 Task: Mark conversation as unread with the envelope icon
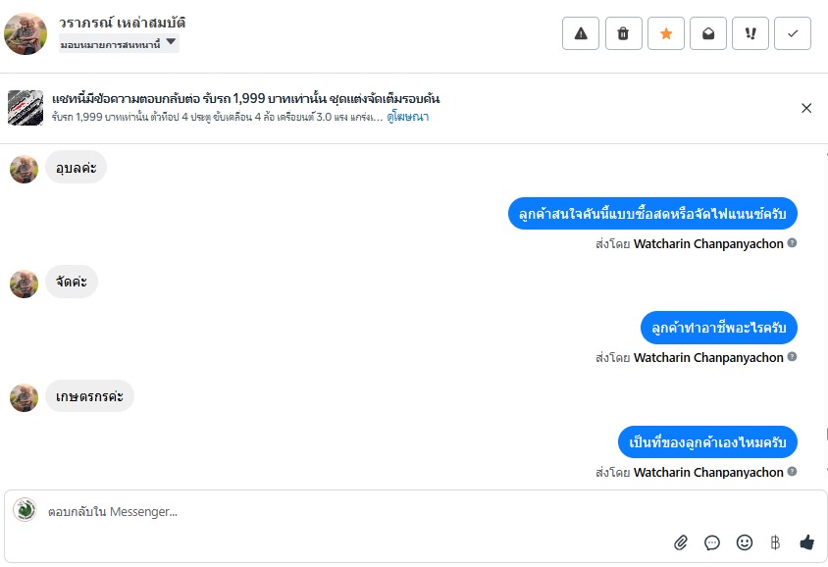pos(708,33)
